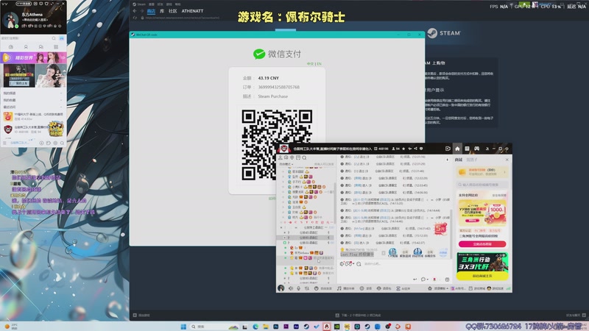
Task: Open the 自由模式 mode dropdown
Action: (x=286, y=164)
